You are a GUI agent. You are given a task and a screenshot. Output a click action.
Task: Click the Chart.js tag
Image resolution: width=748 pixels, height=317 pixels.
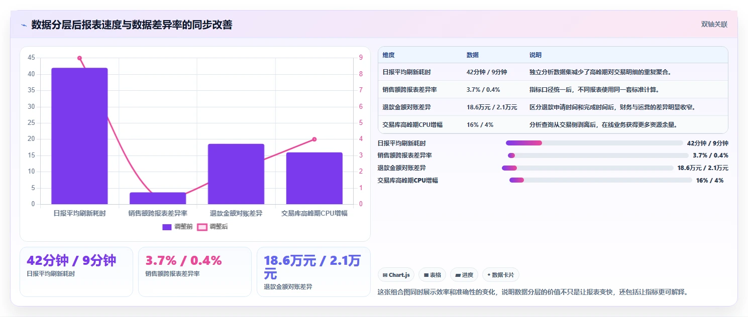(396, 275)
